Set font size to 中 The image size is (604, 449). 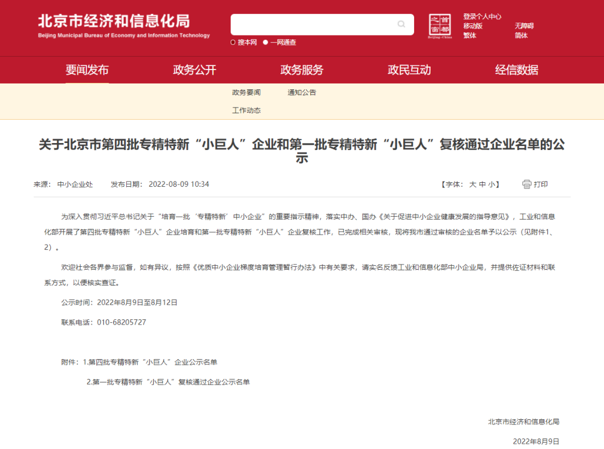pyautogui.click(x=482, y=185)
